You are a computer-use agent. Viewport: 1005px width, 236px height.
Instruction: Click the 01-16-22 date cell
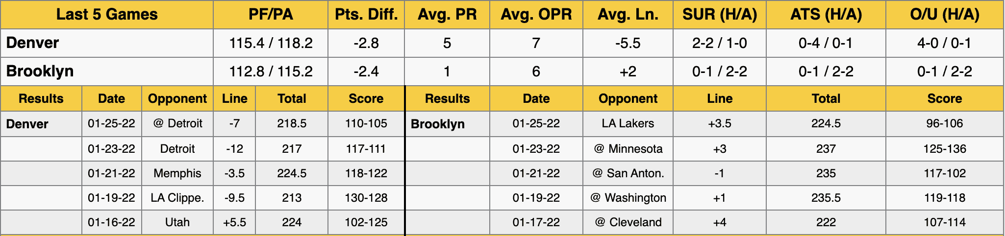pos(111,222)
